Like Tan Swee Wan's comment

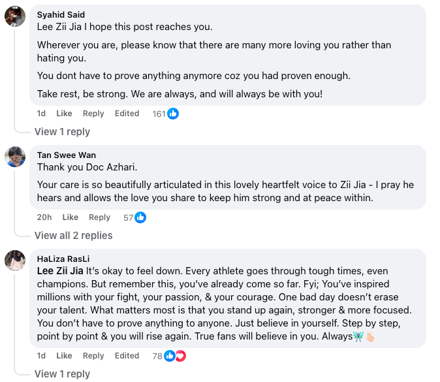click(71, 217)
